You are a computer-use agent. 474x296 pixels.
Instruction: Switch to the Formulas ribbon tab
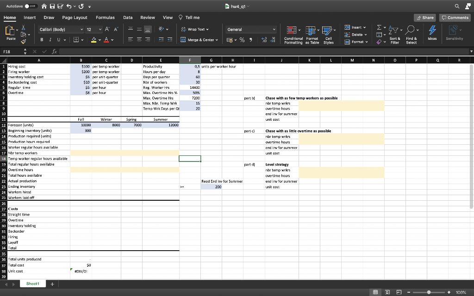[105, 17]
